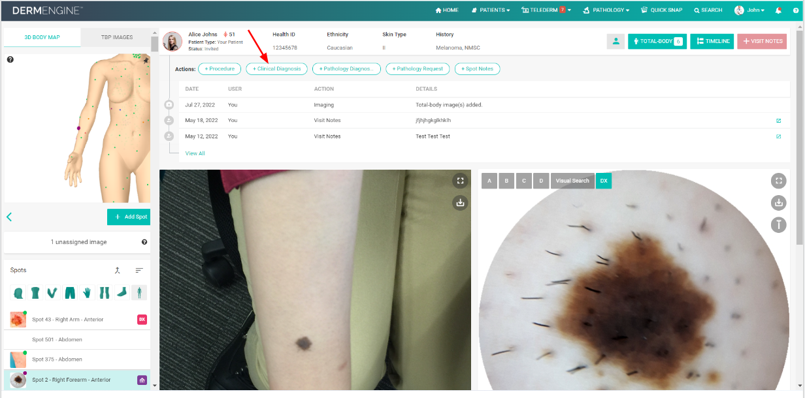Image resolution: width=805 pixels, height=398 pixels.
Task: Toggle the DX button on dermoscopy image
Action: tap(604, 181)
